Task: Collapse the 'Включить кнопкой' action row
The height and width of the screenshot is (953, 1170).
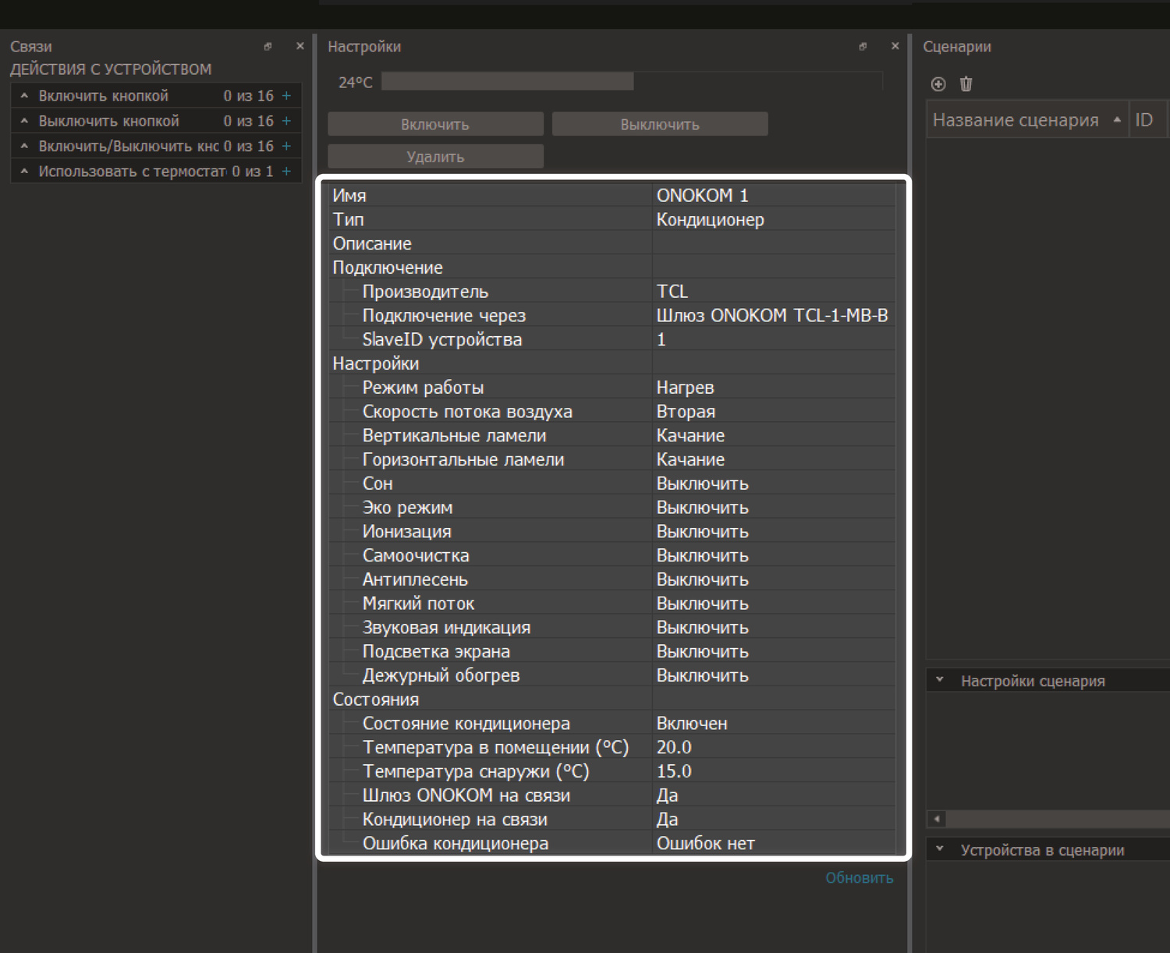Action: pos(24,96)
